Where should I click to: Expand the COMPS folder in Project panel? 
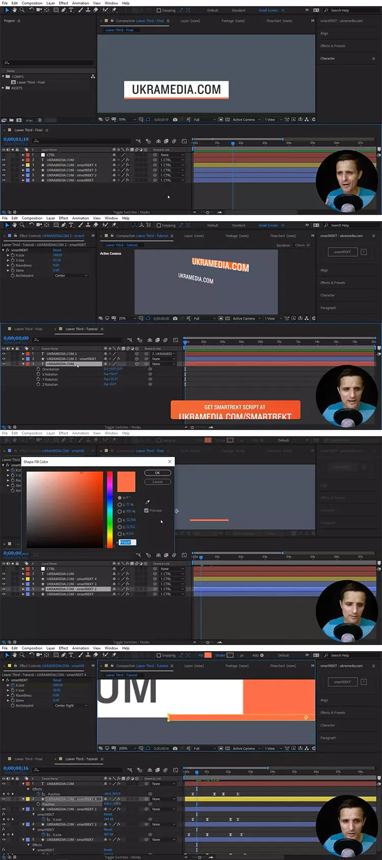(3, 76)
